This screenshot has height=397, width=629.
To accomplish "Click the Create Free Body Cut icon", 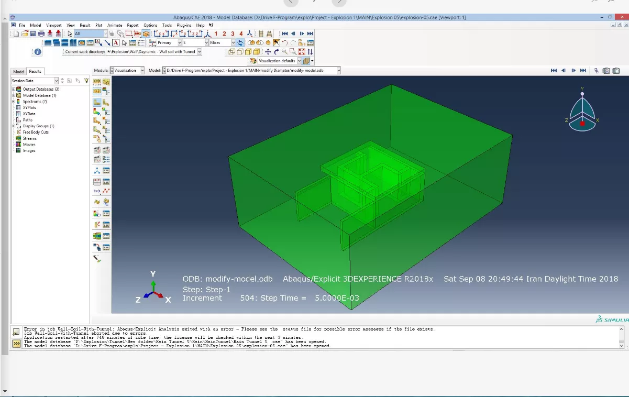I will 97,224.
